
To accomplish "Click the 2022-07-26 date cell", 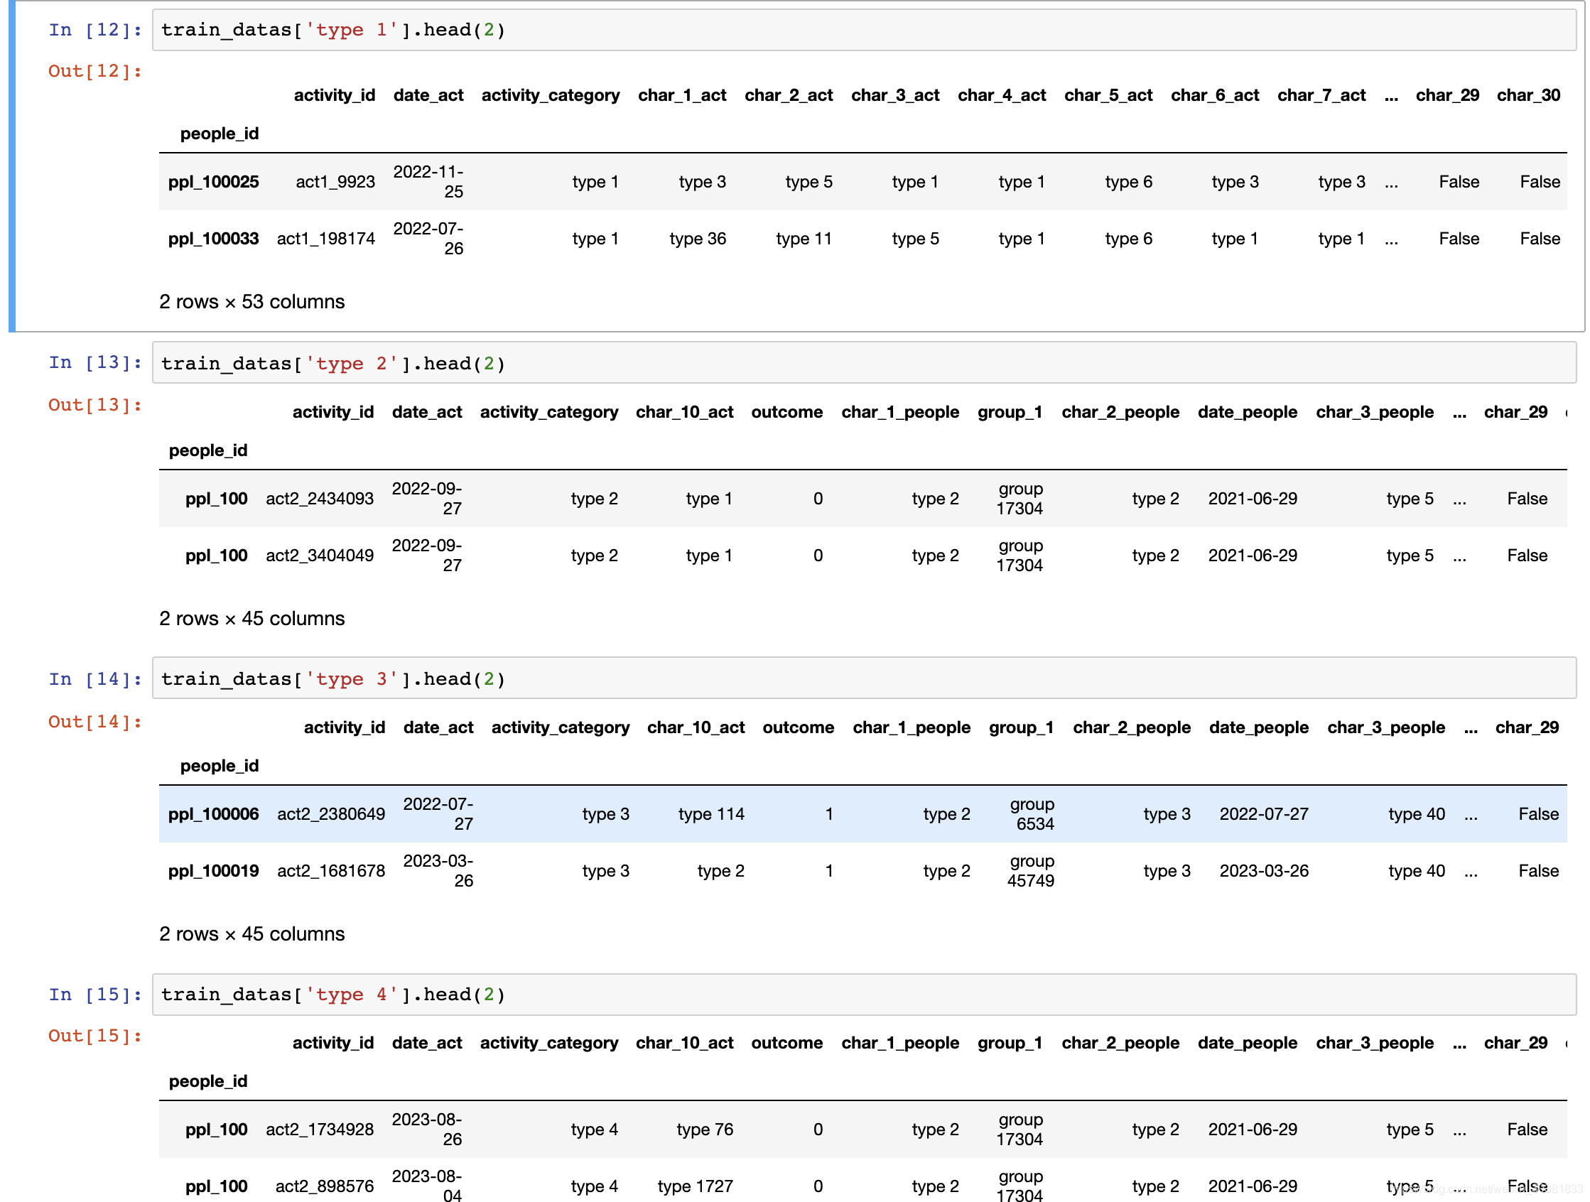I will (x=428, y=239).
